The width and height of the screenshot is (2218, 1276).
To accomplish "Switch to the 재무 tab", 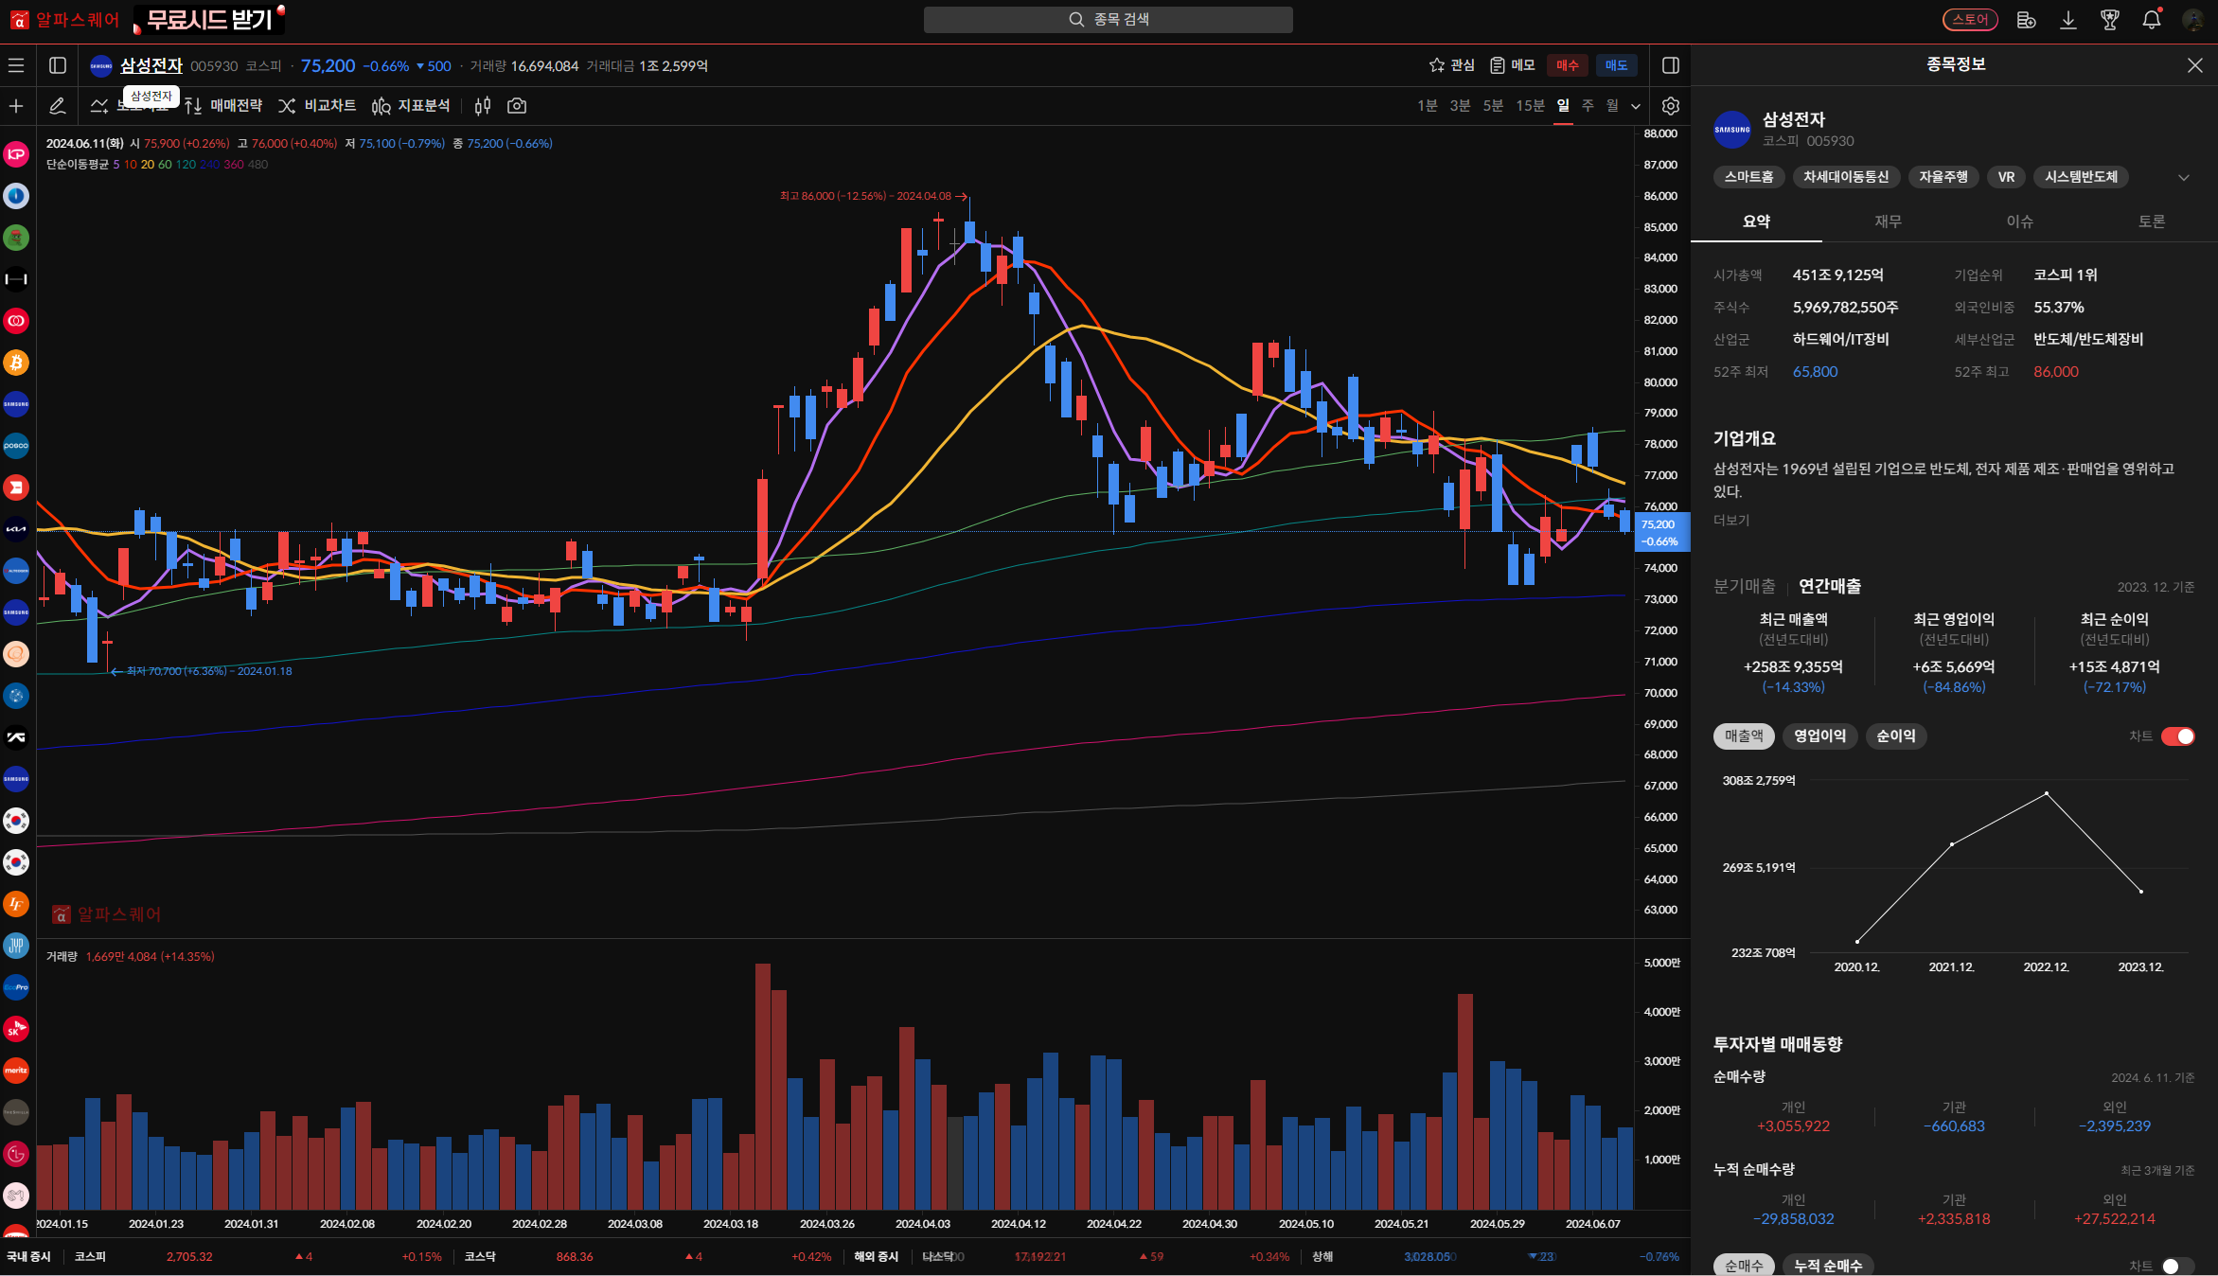I will click(1888, 222).
